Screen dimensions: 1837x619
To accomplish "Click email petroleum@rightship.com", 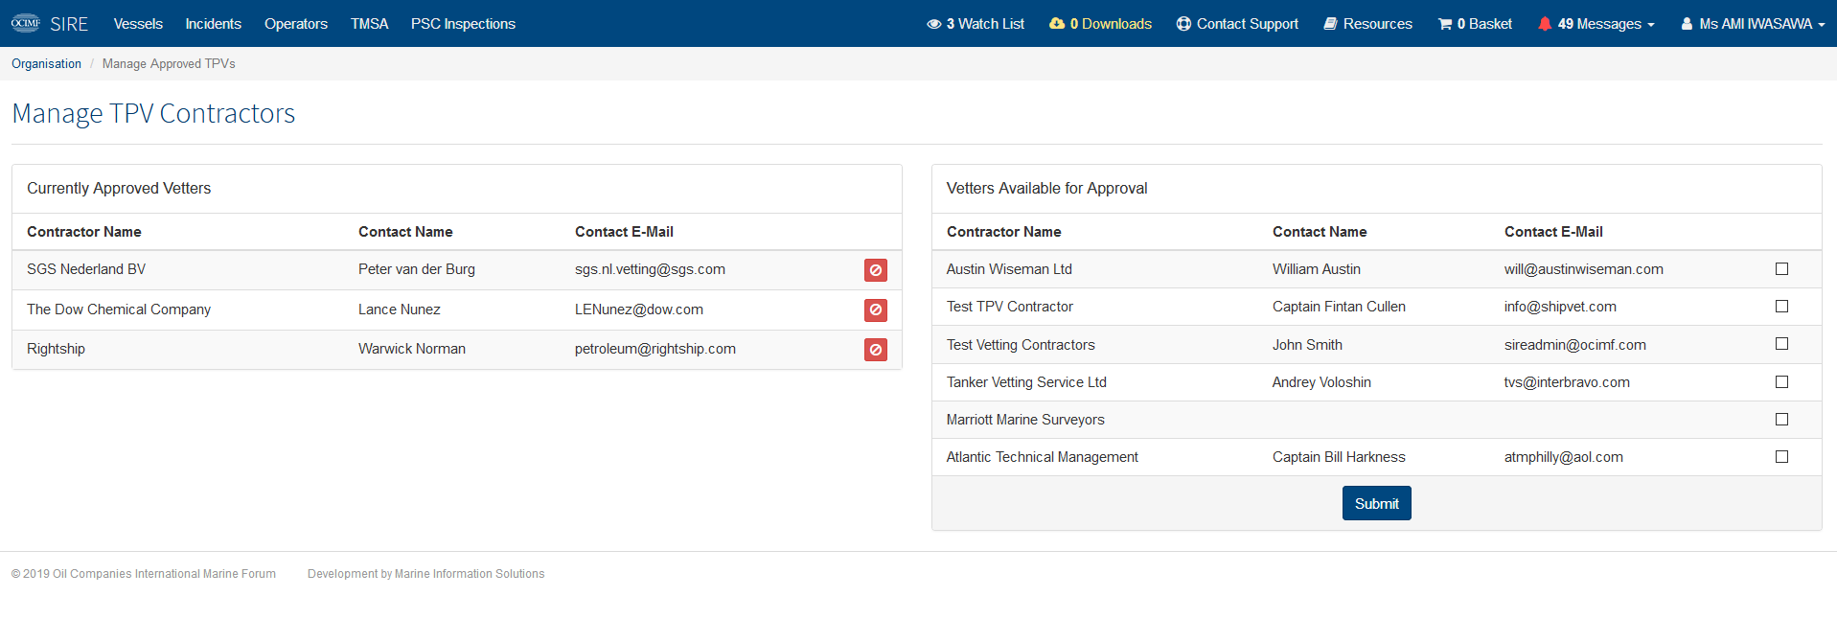I will point(655,349).
